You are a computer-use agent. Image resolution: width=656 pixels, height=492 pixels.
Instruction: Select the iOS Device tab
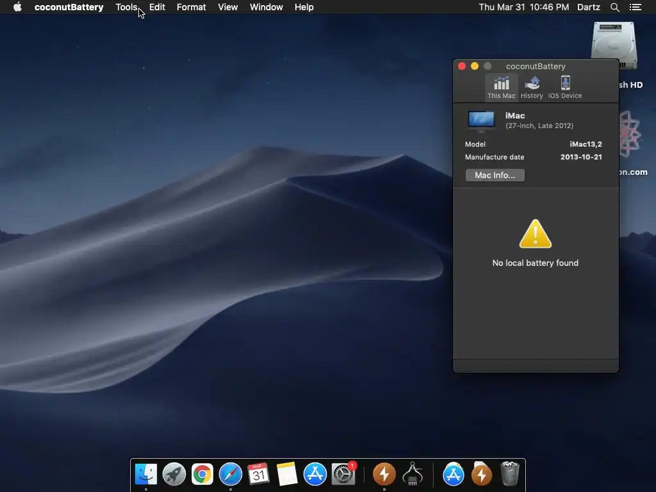pyautogui.click(x=565, y=87)
